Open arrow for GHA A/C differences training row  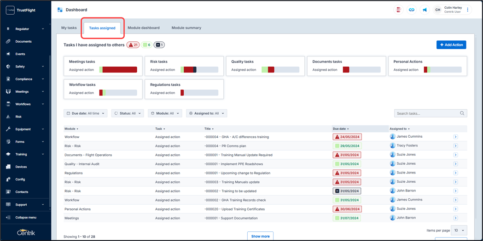455,137
